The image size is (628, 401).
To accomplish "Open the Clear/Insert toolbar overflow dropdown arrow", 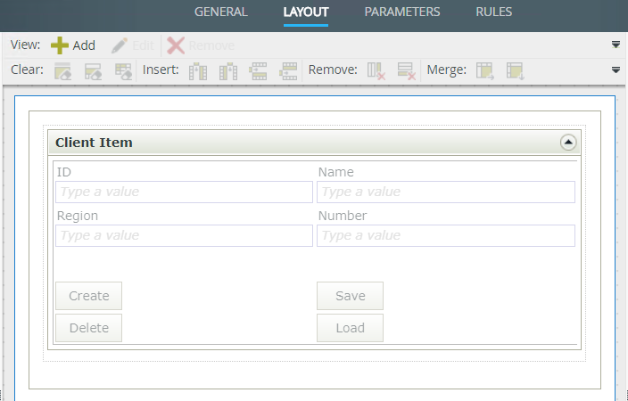I will tap(616, 70).
